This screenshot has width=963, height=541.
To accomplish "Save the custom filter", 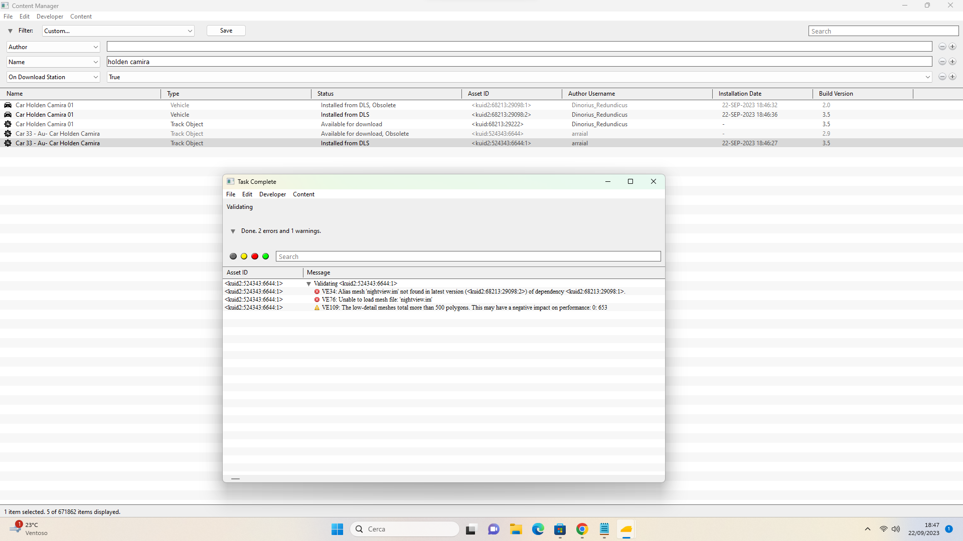I will [x=226, y=31].
